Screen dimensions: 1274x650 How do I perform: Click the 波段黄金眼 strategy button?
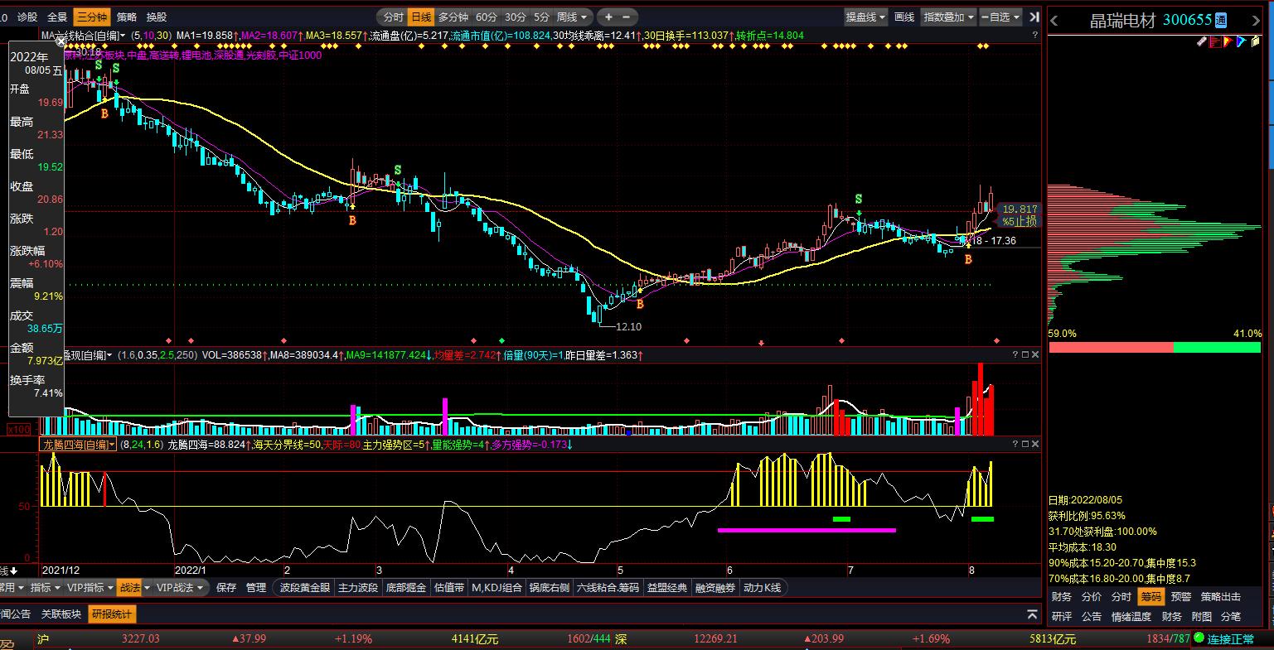click(304, 588)
